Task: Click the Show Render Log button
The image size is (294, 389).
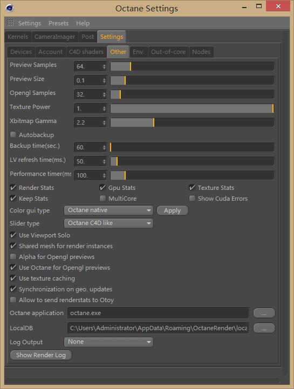Action: click(41, 355)
